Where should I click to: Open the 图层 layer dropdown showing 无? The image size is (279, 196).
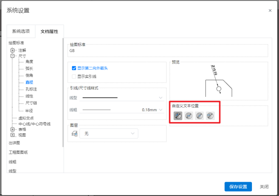[109, 134]
